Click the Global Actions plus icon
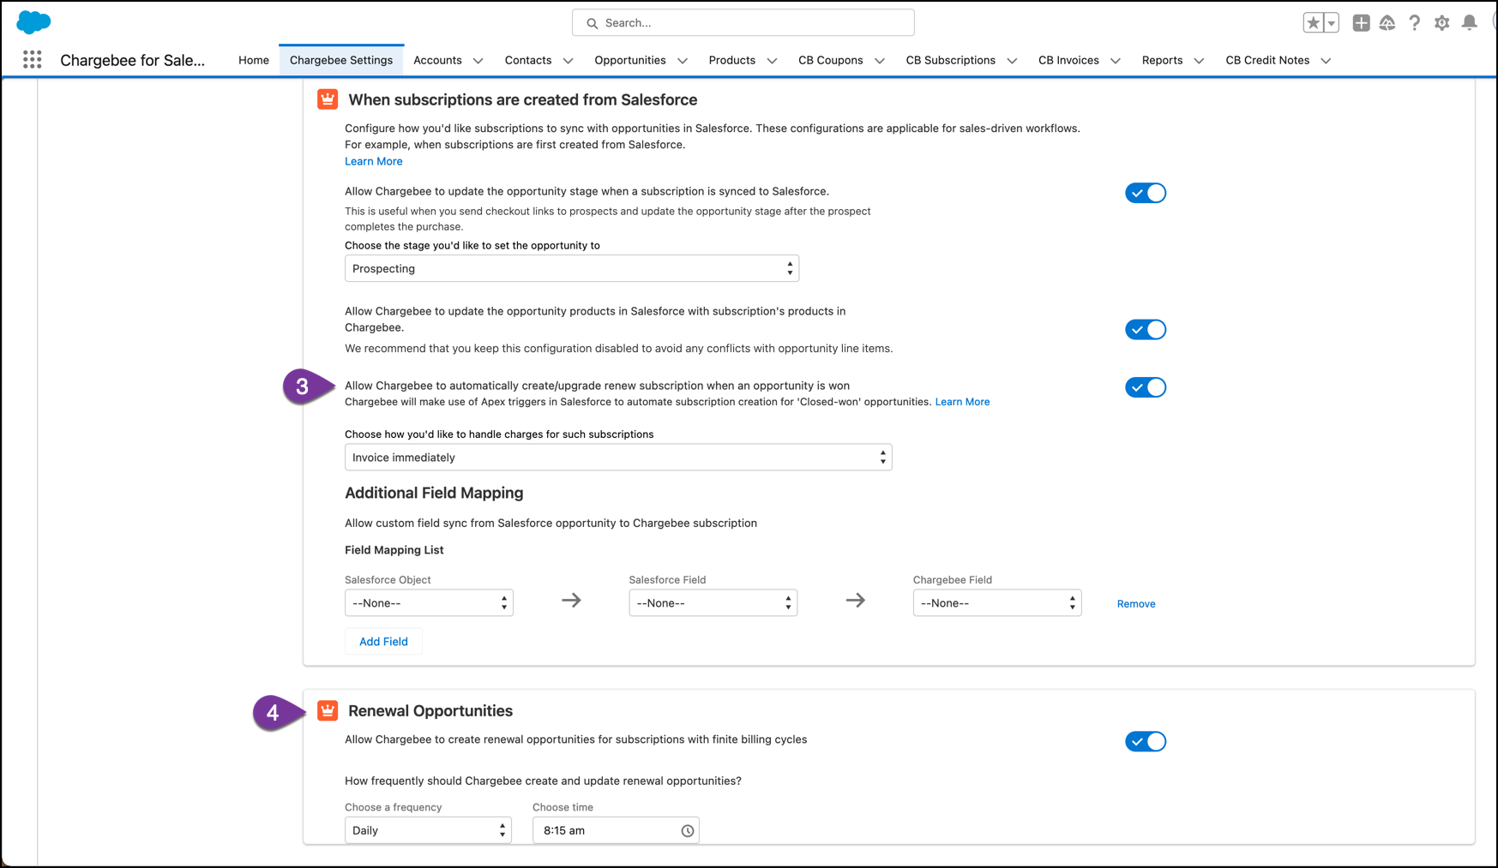1498x868 pixels. (x=1361, y=23)
